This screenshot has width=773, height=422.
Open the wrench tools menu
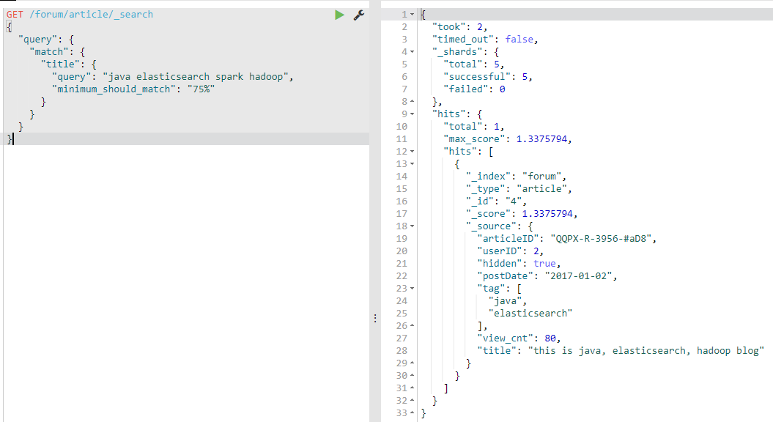click(x=358, y=15)
